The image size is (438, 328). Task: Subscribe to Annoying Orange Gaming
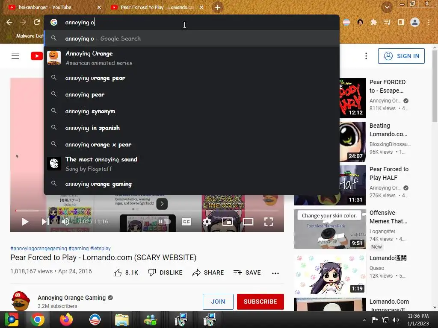pyautogui.click(x=260, y=302)
